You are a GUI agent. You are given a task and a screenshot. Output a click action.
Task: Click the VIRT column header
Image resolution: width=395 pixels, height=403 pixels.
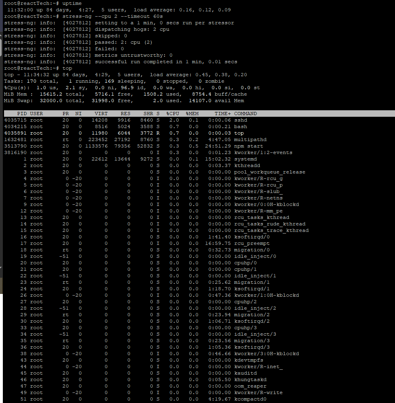(x=101, y=114)
